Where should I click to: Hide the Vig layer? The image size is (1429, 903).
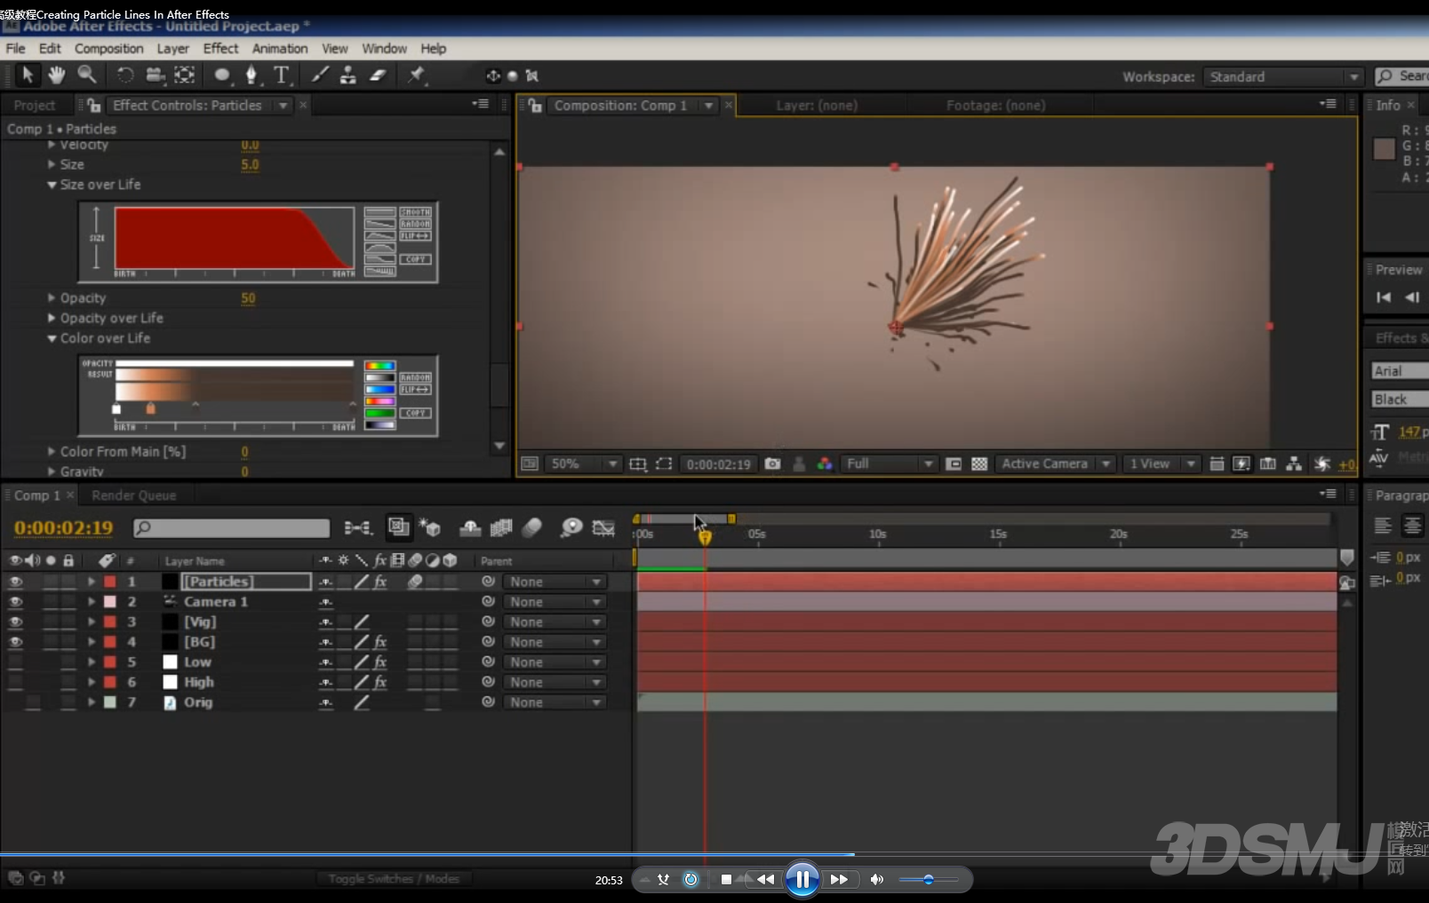(15, 622)
